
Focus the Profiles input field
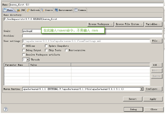point(92,36)
